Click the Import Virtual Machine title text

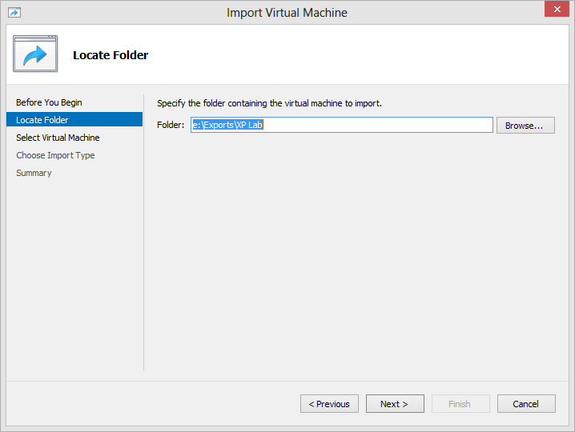point(287,13)
